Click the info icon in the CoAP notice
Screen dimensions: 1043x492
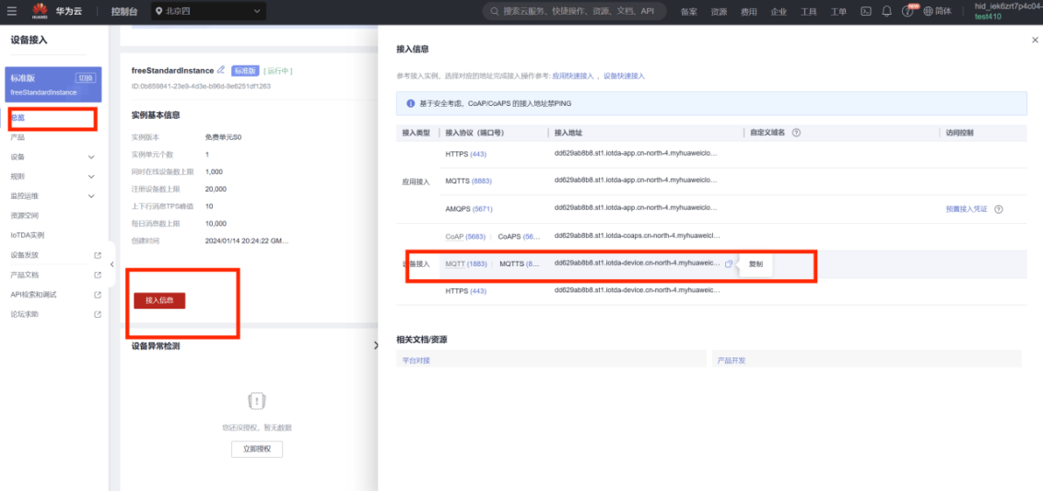tap(410, 104)
